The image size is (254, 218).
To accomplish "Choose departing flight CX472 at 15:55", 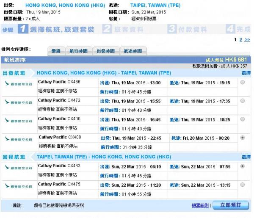I will point(242,101).
